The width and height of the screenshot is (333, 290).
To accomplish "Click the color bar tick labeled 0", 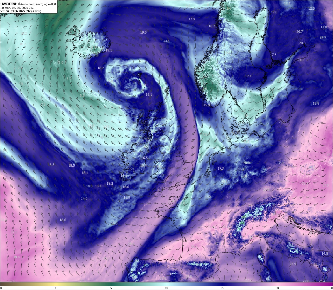I will tap(1, 288).
